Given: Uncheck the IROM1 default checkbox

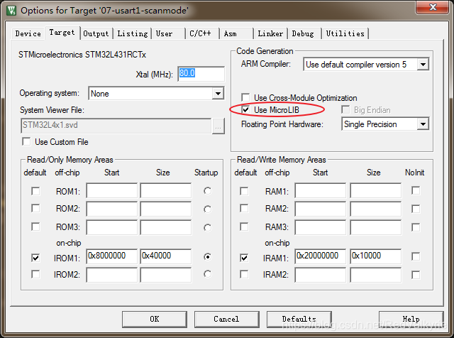Looking at the screenshot, I should tap(35, 258).
